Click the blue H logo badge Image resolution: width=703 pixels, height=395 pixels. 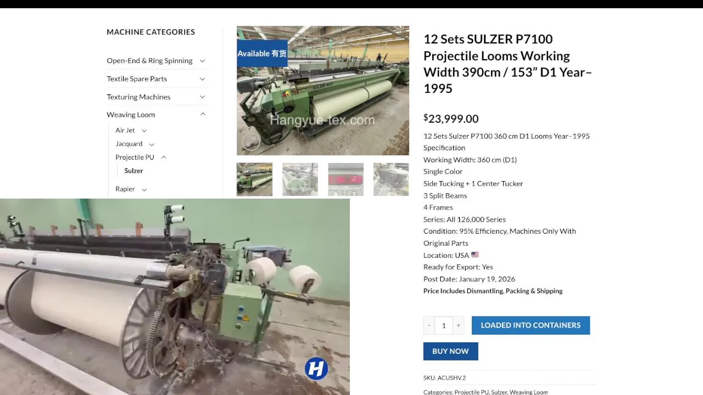316,369
